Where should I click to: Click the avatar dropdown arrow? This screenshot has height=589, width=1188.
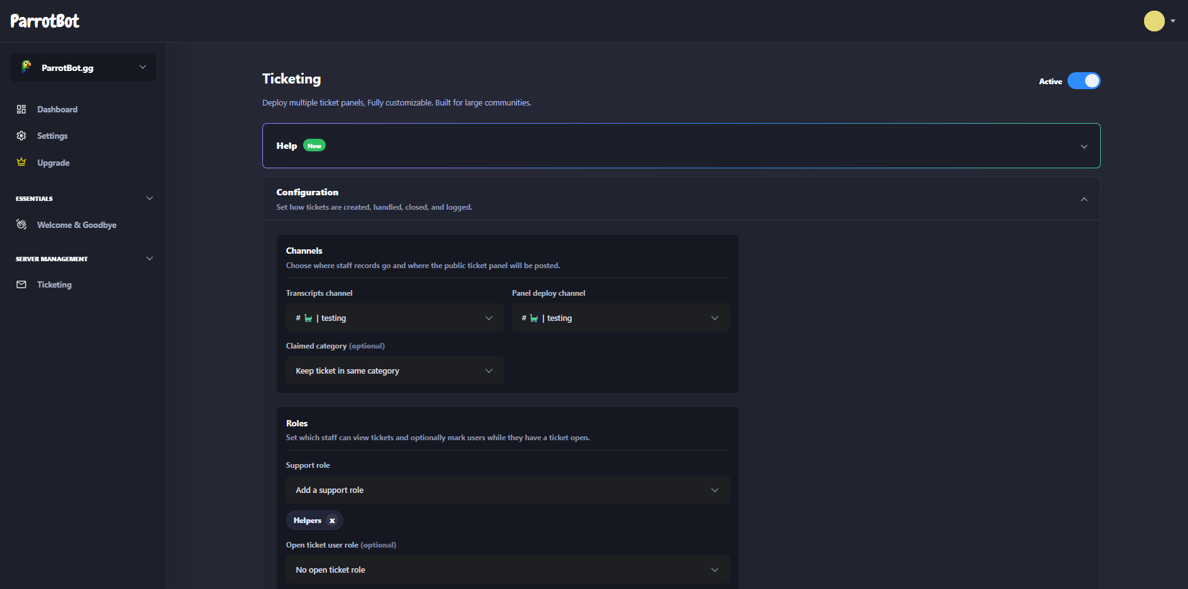(1173, 21)
